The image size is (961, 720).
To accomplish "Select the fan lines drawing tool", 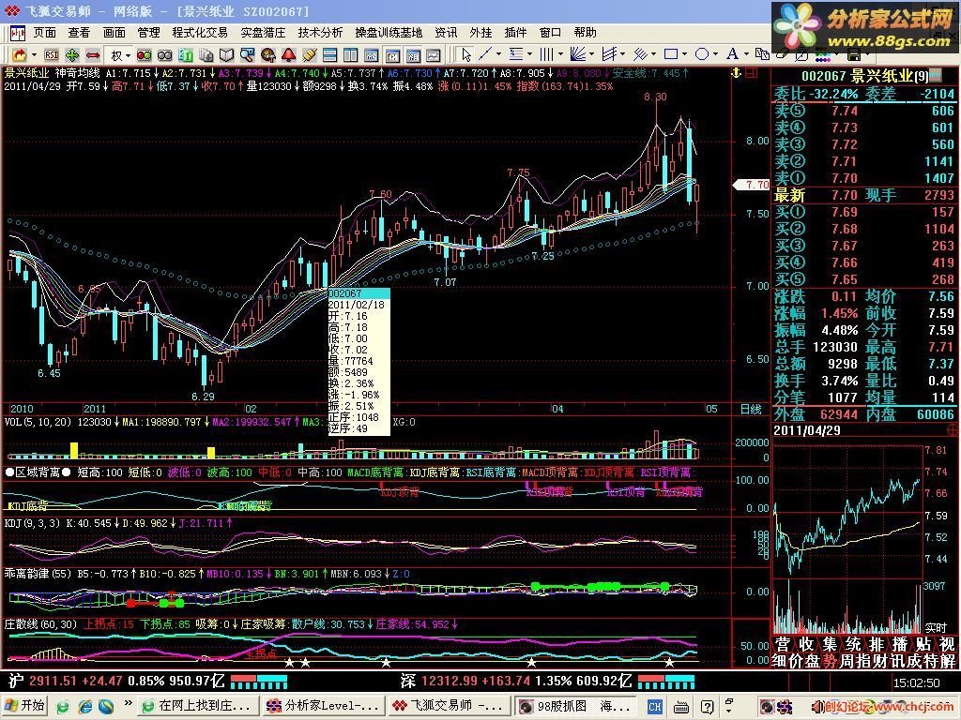I will click(577, 54).
